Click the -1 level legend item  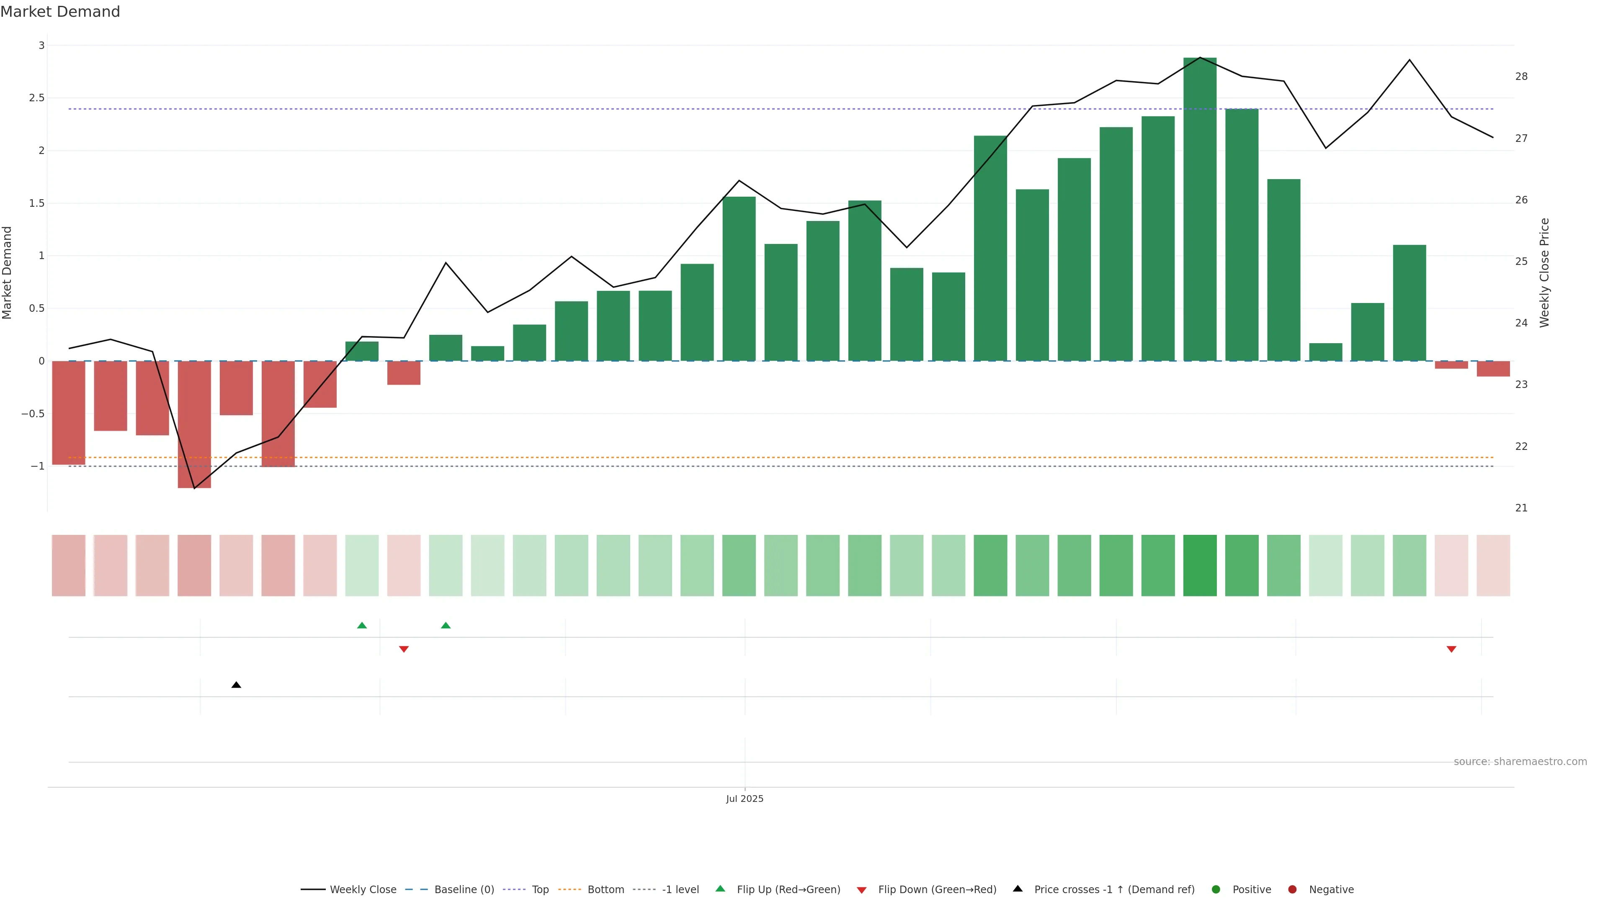click(x=680, y=889)
